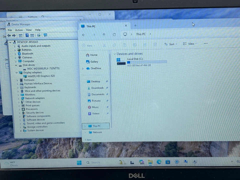
Task: Expand Audio inputs and outputs node
Action: pos(15,46)
